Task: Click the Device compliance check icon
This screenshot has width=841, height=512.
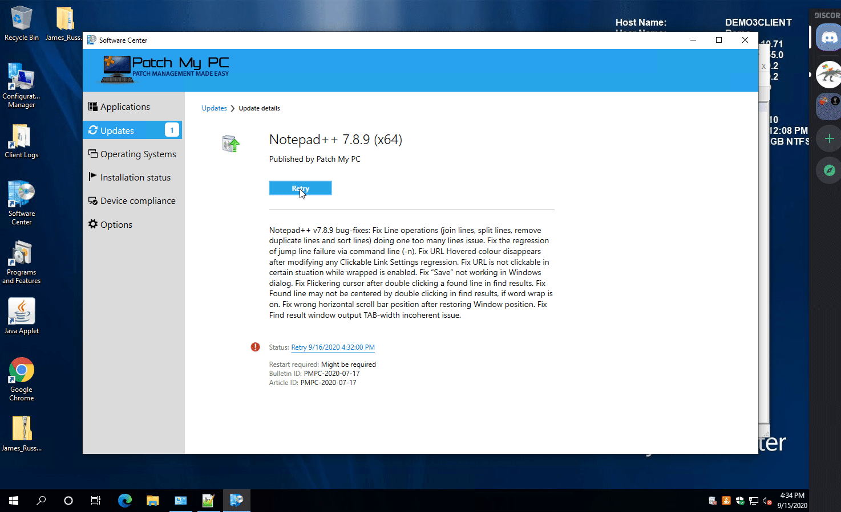Action: 93,200
